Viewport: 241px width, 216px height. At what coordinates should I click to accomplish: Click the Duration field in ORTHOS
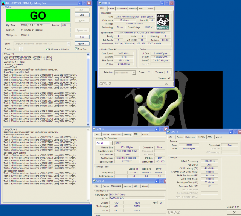[x=45, y=30]
